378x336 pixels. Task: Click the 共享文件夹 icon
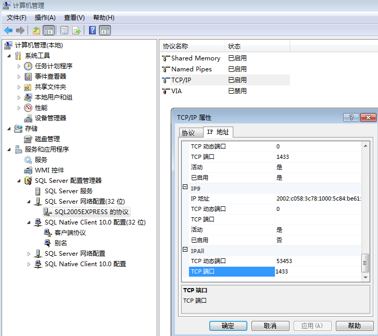28,87
